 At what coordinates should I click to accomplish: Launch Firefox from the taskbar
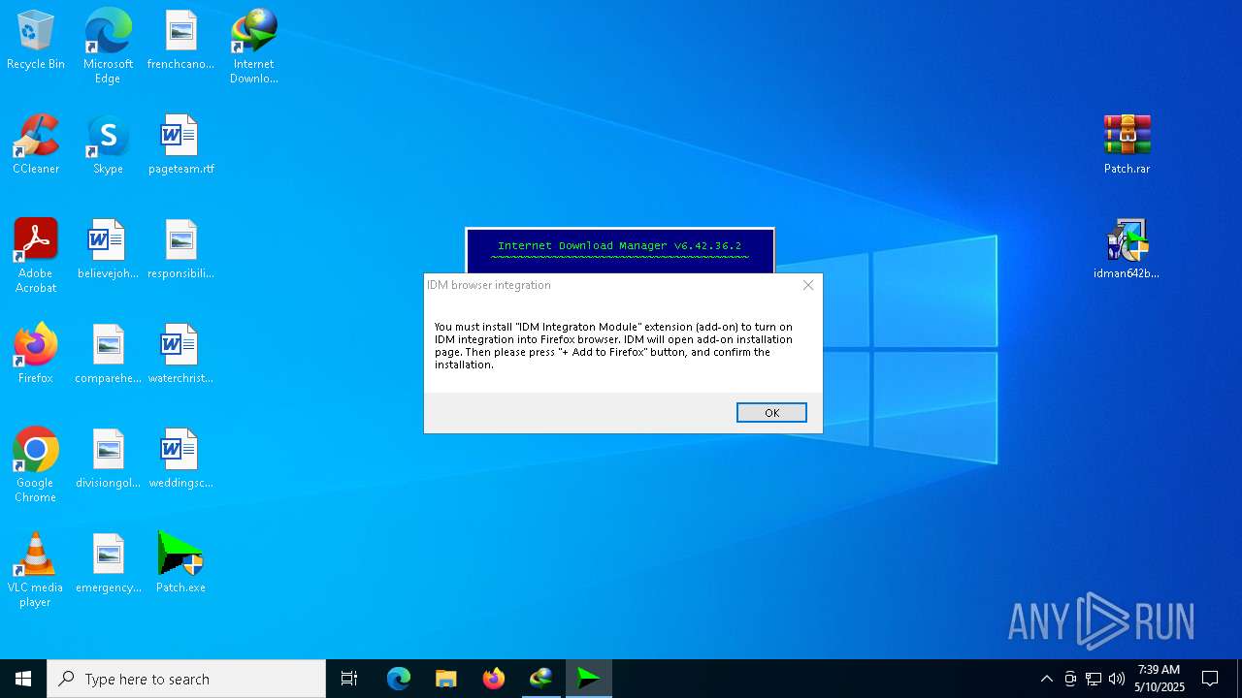(x=494, y=679)
